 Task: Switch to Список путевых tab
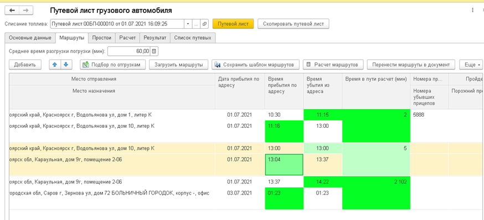[193, 38]
